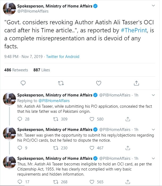
Task: Like the reply about late father's Pakistani origin
Action: [92, 119]
